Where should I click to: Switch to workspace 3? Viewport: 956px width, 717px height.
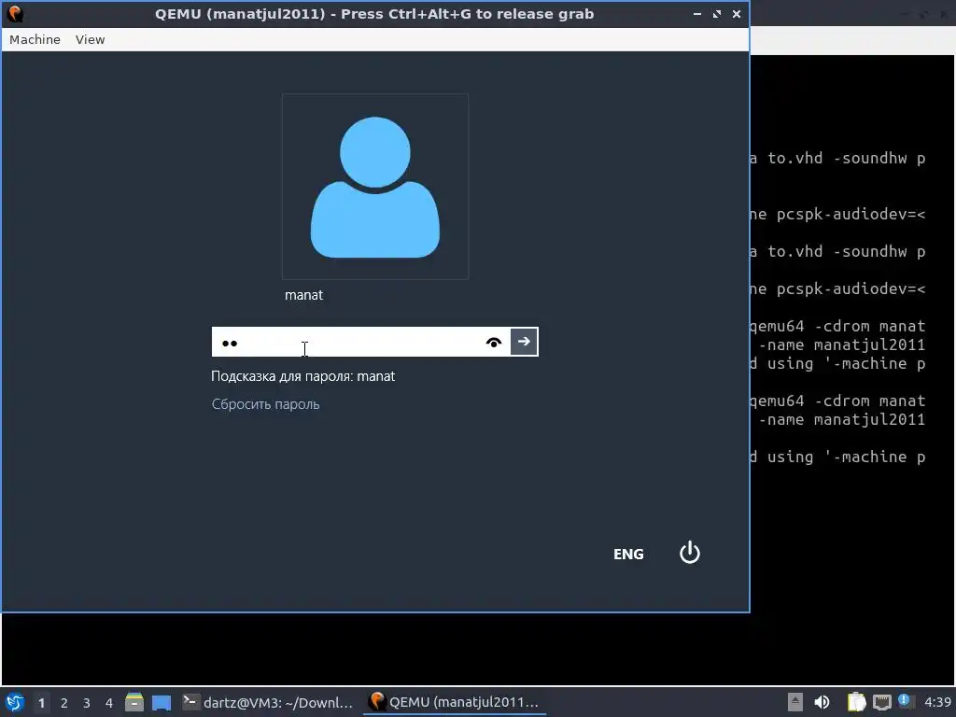click(x=87, y=703)
